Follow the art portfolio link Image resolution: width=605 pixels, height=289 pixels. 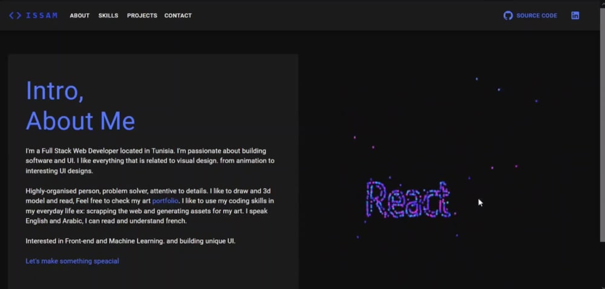[165, 201]
